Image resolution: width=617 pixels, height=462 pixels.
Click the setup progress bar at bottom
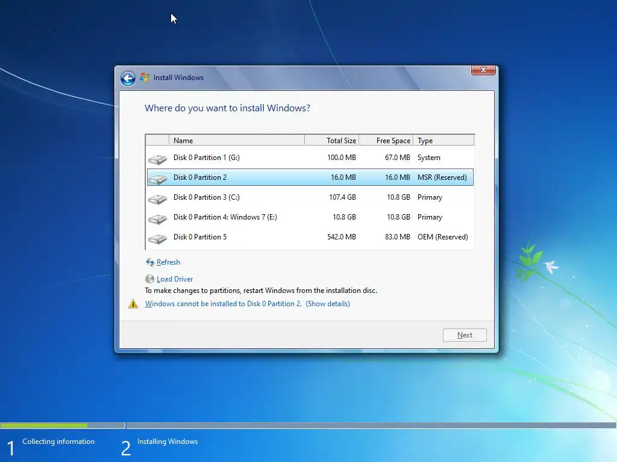click(x=308, y=425)
